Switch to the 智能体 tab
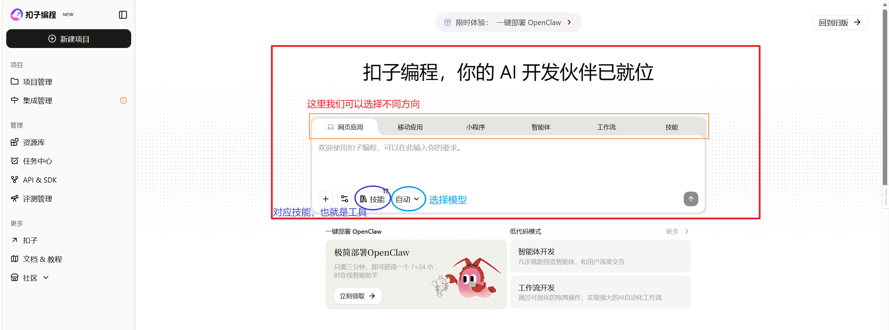 pyautogui.click(x=541, y=127)
